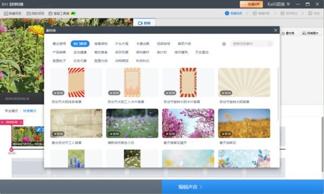Screen dimensions: 324x194
Task: Select the 春天油菜花 video thumbnail
Action: 244,123
